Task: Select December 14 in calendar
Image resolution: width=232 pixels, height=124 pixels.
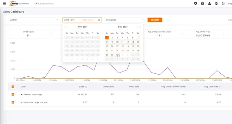Action: pyautogui.click(x=138, y=42)
